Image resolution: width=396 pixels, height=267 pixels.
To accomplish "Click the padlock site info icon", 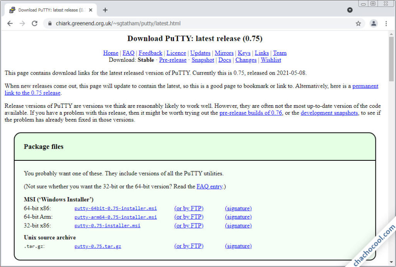I will click(49, 24).
